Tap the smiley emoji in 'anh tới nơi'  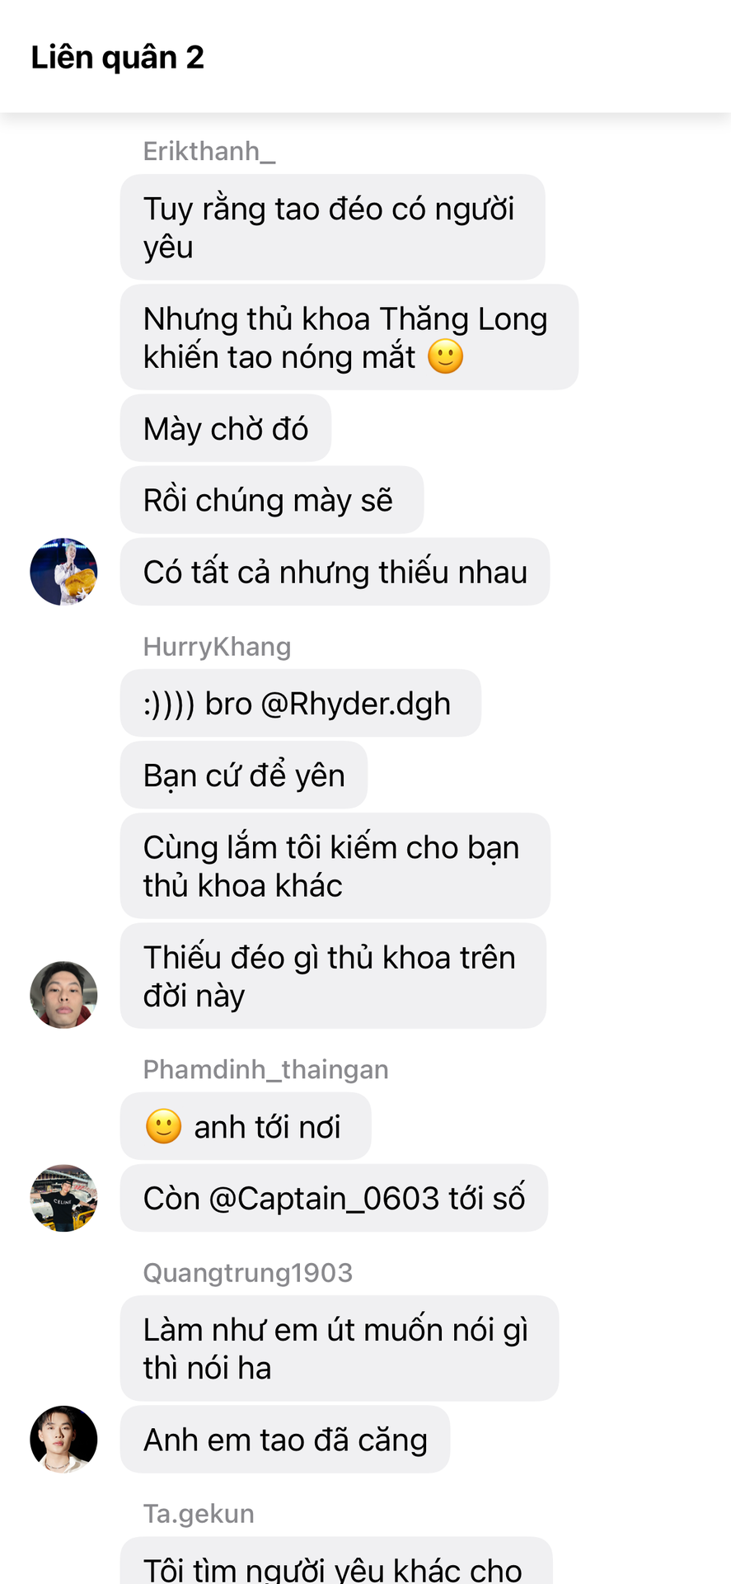(x=163, y=1126)
